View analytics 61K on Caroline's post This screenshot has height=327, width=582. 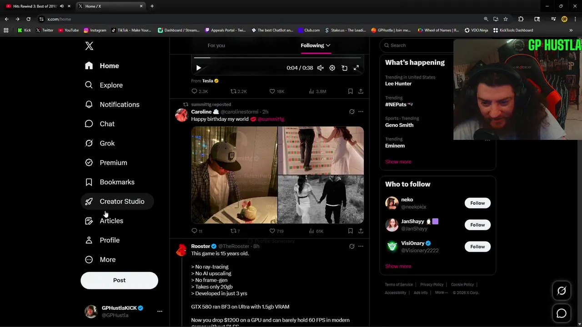pyautogui.click(x=316, y=231)
